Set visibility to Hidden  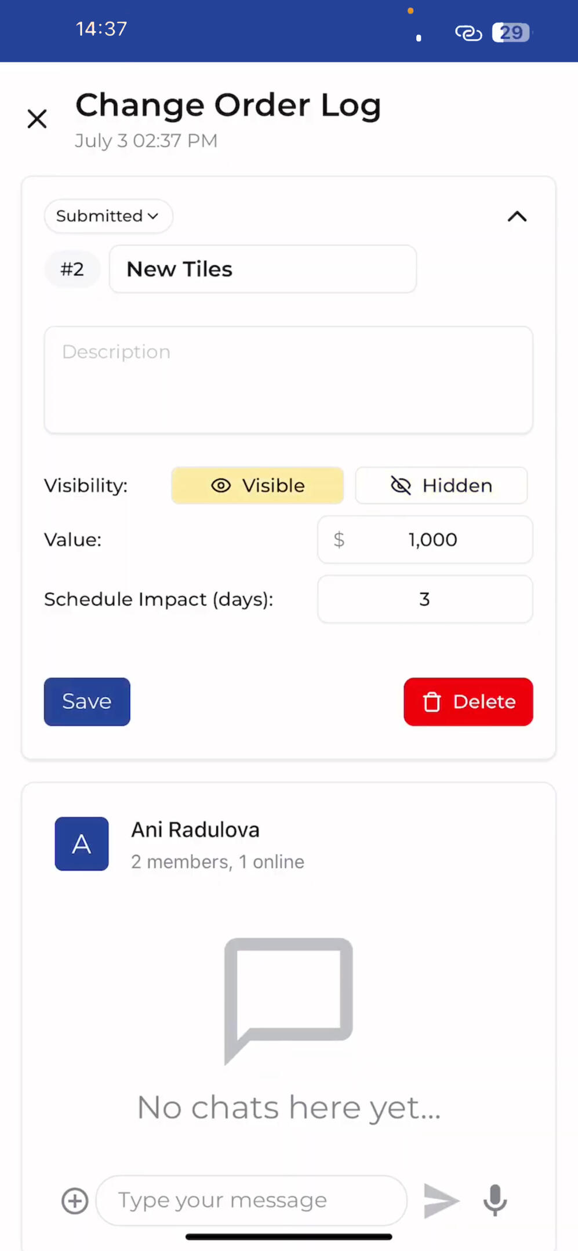pyautogui.click(x=441, y=485)
